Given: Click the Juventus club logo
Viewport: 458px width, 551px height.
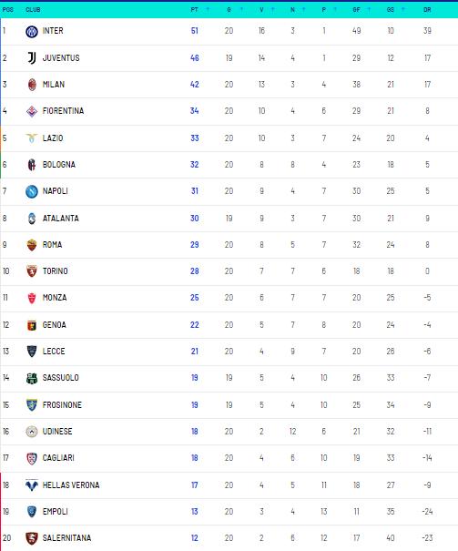Looking at the screenshot, I should (x=32, y=58).
